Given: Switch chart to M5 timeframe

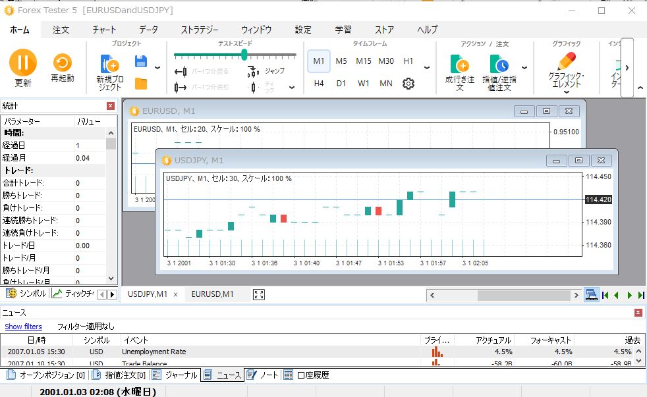Looking at the screenshot, I should tap(341, 61).
